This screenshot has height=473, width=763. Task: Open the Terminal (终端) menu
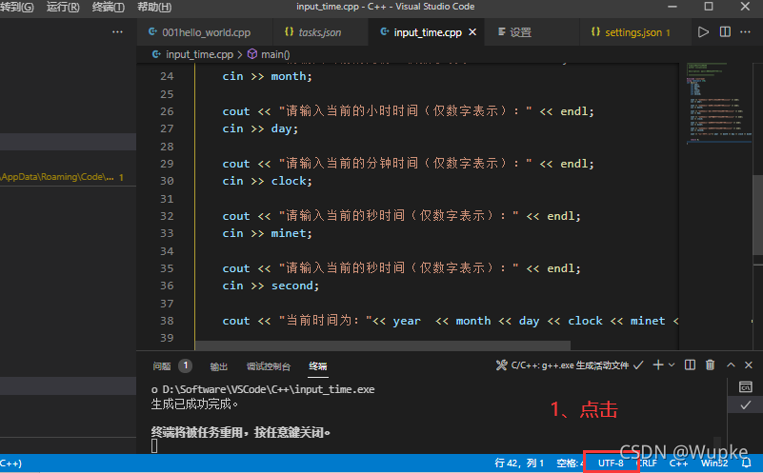pyautogui.click(x=108, y=7)
